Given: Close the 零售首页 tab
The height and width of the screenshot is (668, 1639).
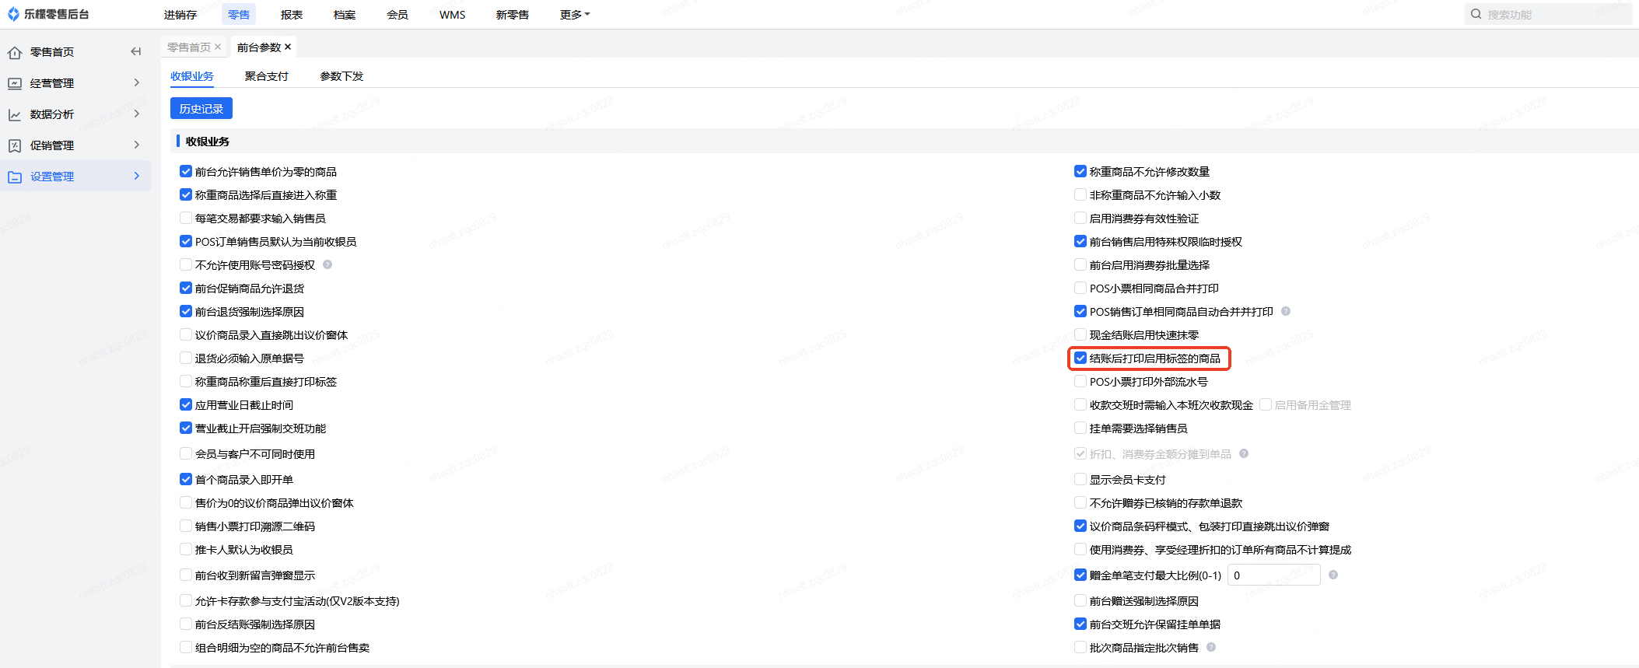Looking at the screenshot, I should (218, 47).
